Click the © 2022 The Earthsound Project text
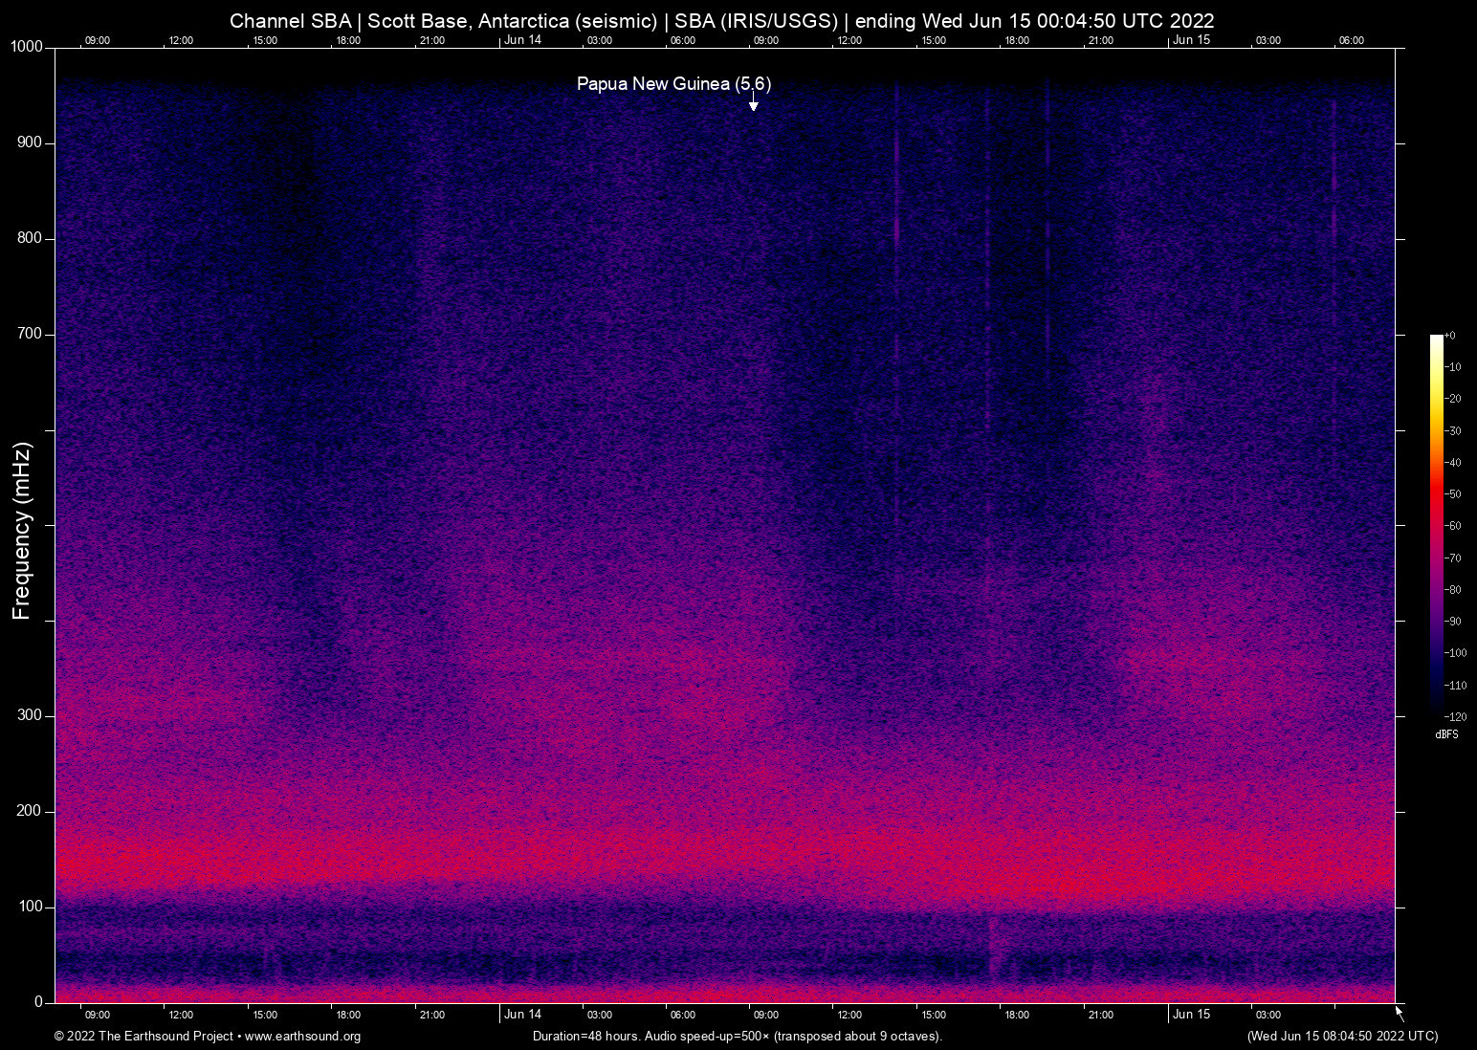 click(x=143, y=1037)
